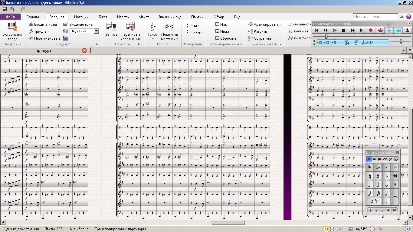
Task: Click the natural accidental on the Keypad
Action: [x=370, y=176]
